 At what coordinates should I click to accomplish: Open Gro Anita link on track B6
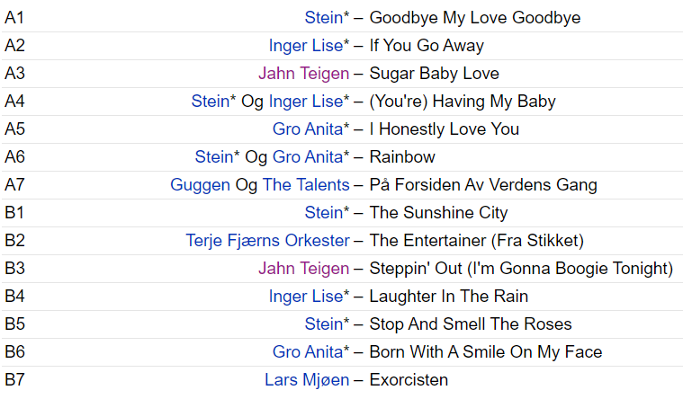pyautogui.click(x=308, y=352)
